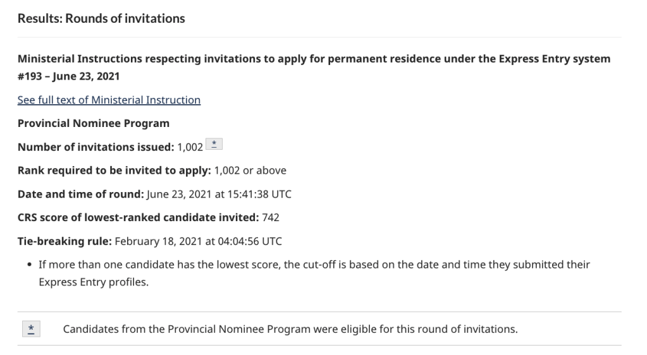This screenshot has width=647, height=355.
Task: Click the "Rank required to be invited" label
Action: click(114, 171)
